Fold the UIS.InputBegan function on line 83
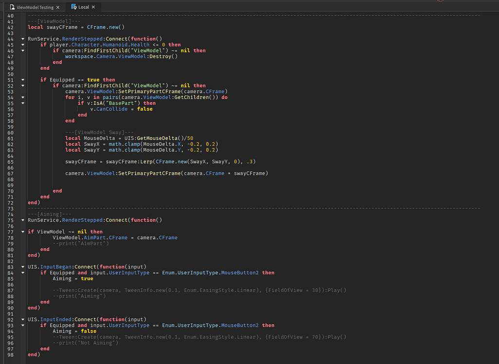The width and height of the screenshot is (499, 364). tap(23, 266)
